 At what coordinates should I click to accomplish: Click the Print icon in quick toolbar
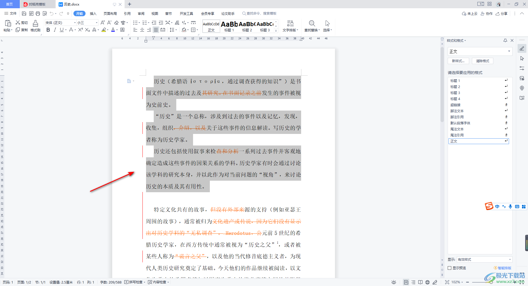point(38,13)
